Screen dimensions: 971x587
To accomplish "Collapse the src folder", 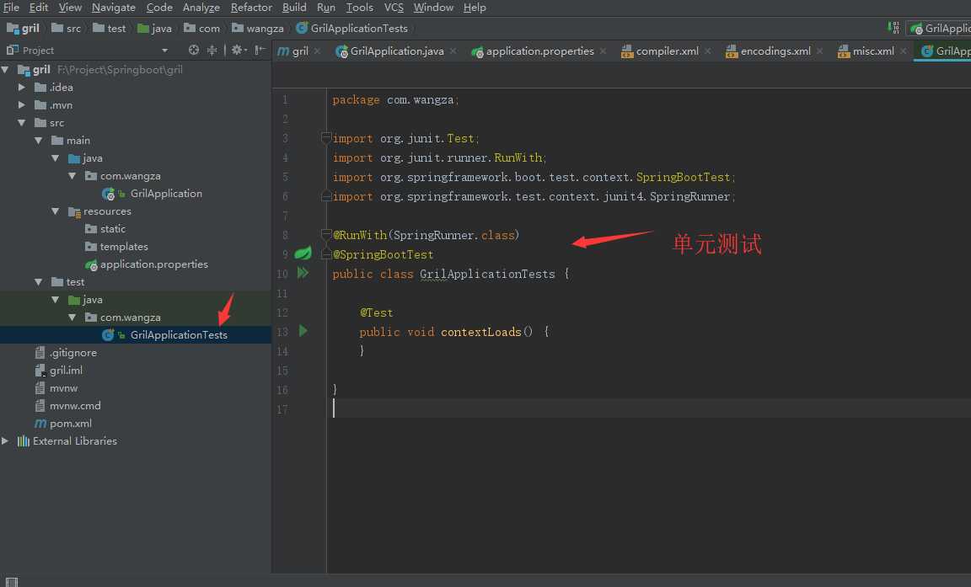I will coord(22,122).
